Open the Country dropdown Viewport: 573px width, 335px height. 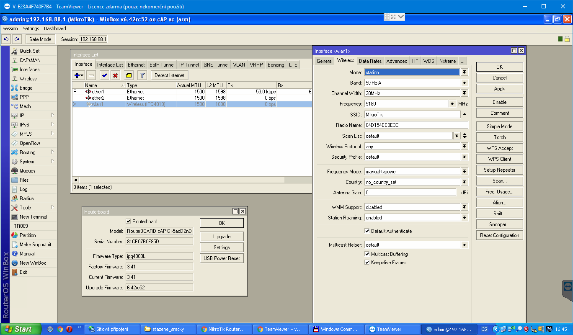click(464, 182)
